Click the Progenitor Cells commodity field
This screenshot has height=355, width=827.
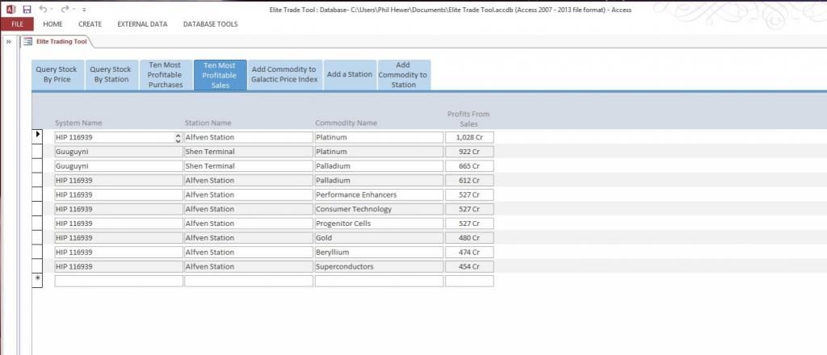click(x=379, y=223)
